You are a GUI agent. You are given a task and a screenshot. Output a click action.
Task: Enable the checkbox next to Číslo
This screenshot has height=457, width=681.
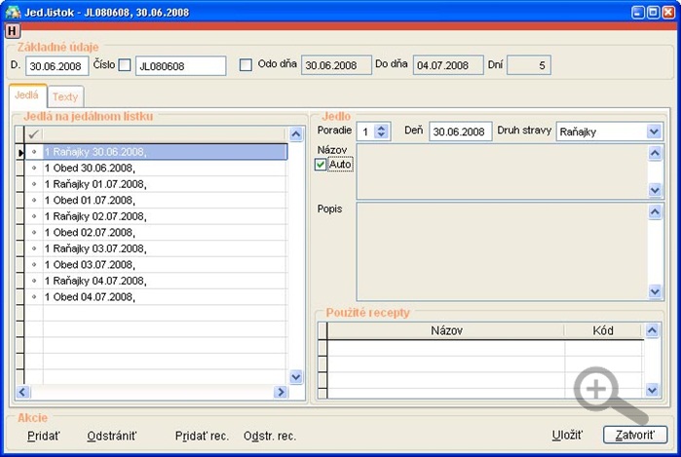point(125,65)
